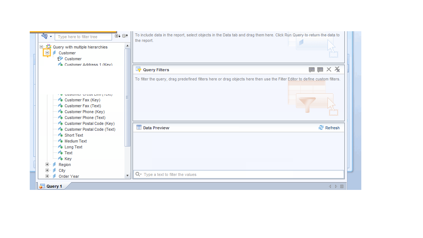Image resolution: width=423 pixels, height=238 pixels.
Task: Click the filter values input field
Action: 239,174
